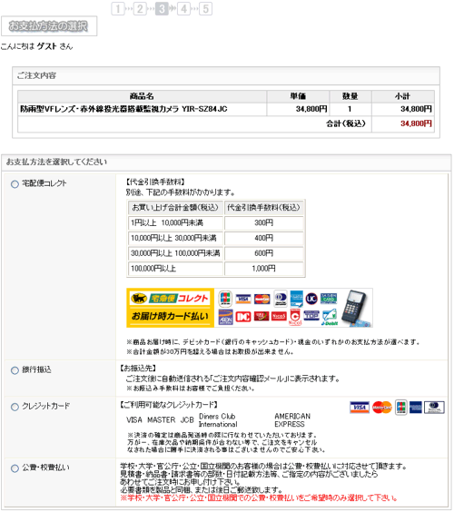Click the VISA logo in the collect banner

tap(243, 299)
